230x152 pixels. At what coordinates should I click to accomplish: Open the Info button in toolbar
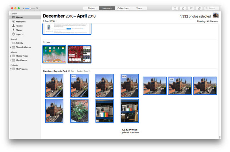[175, 8]
